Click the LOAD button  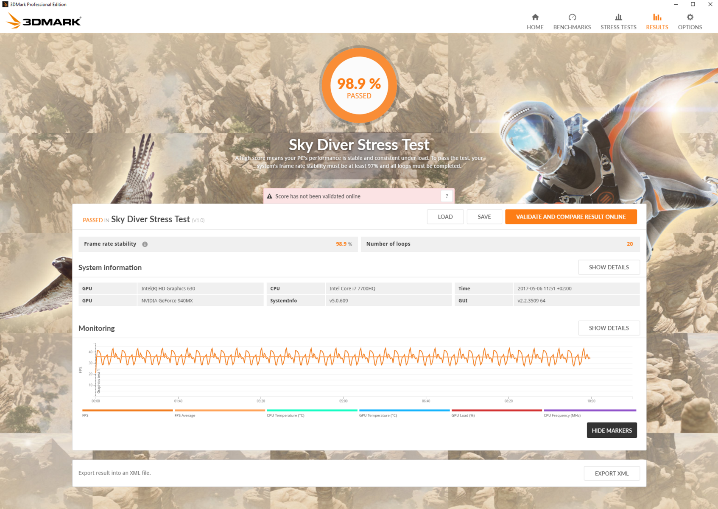pos(445,217)
